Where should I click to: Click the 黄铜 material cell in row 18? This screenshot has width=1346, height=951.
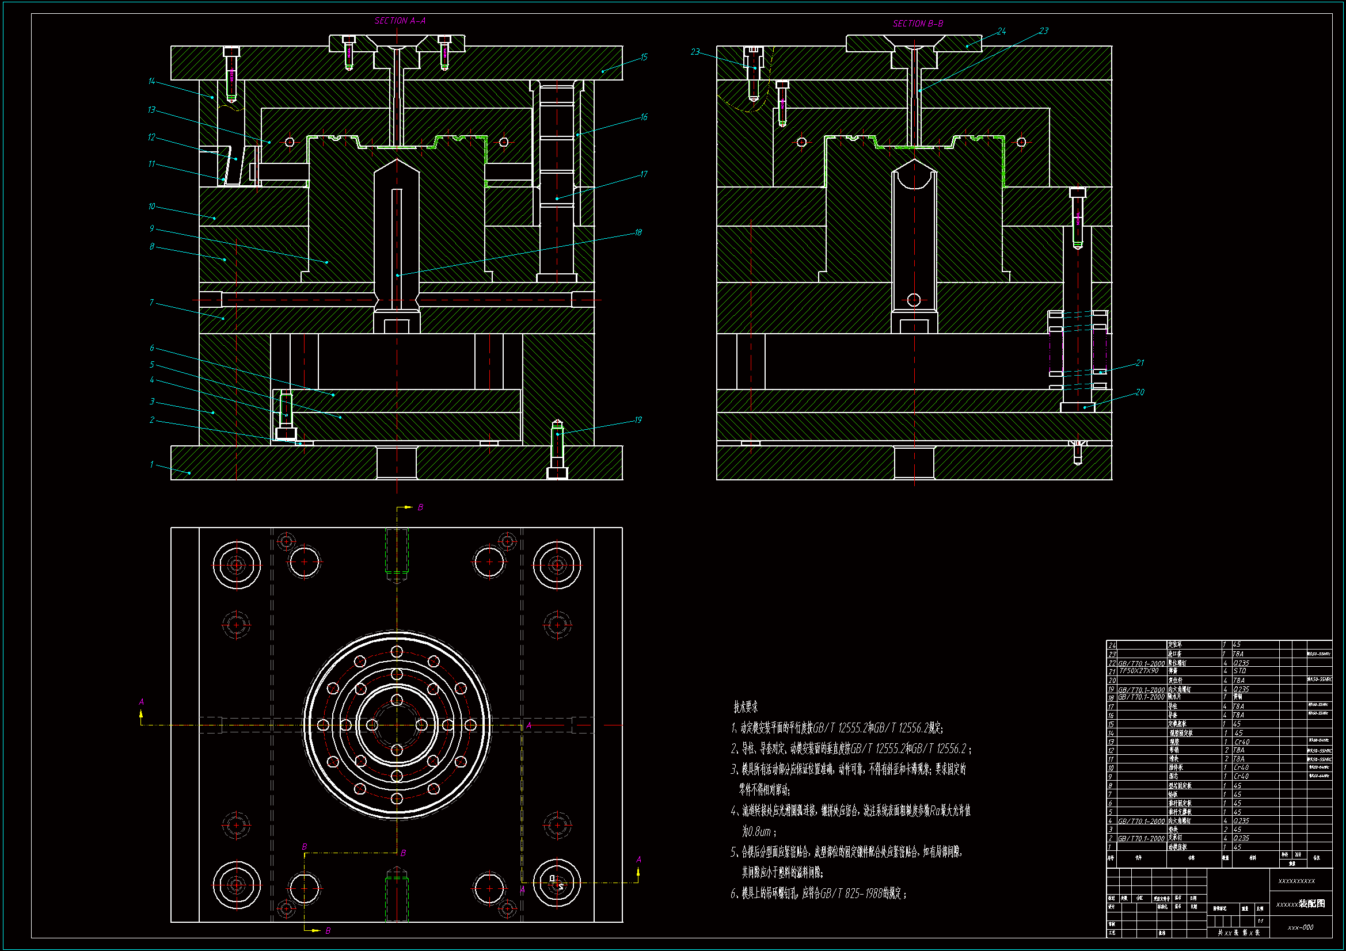[x=1238, y=697]
